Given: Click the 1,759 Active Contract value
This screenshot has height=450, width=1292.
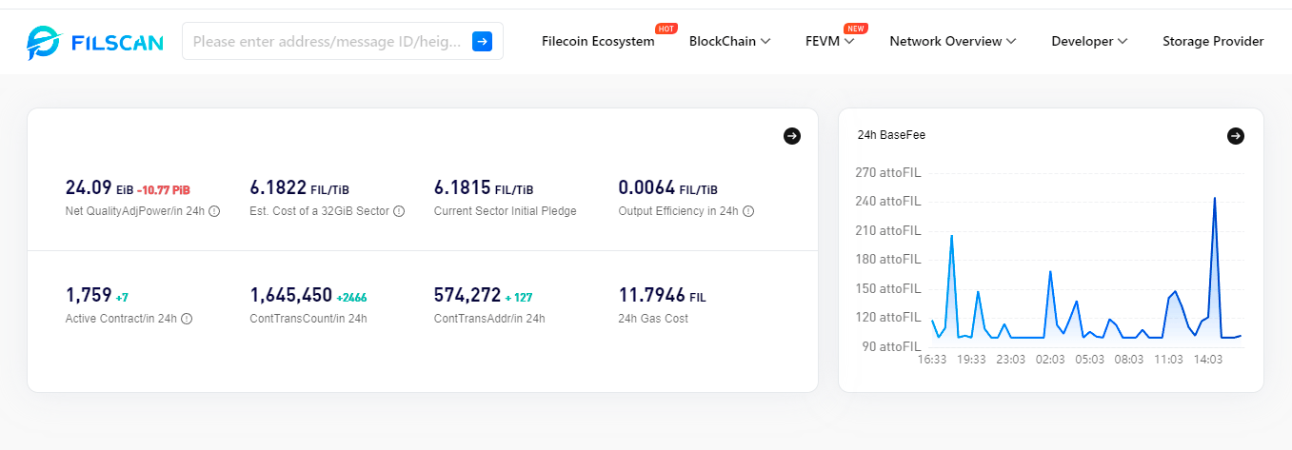Looking at the screenshot, I should (89, 295).
